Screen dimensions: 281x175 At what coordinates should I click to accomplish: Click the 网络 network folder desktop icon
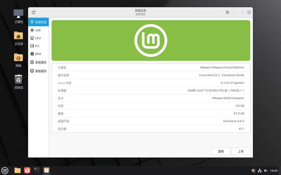pyautogui.click(x=19, y=60)
